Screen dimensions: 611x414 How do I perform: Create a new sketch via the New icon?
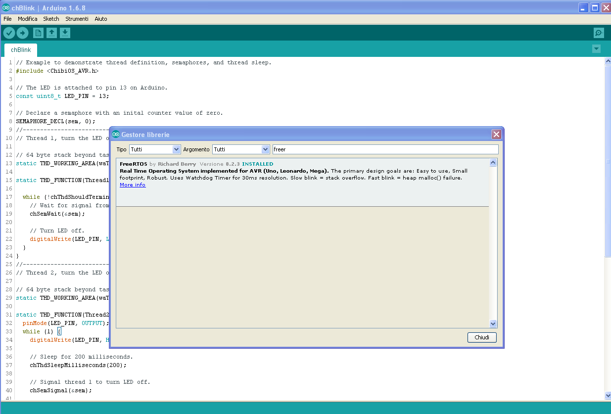(38, 33)
